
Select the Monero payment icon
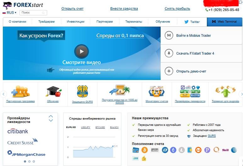(198, 150)
